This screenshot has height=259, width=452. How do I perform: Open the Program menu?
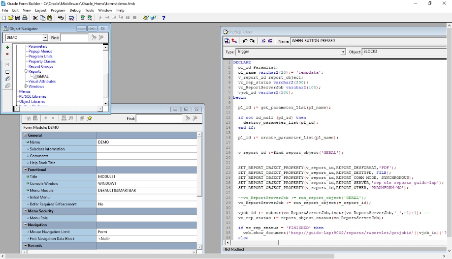tap(58, 10)
